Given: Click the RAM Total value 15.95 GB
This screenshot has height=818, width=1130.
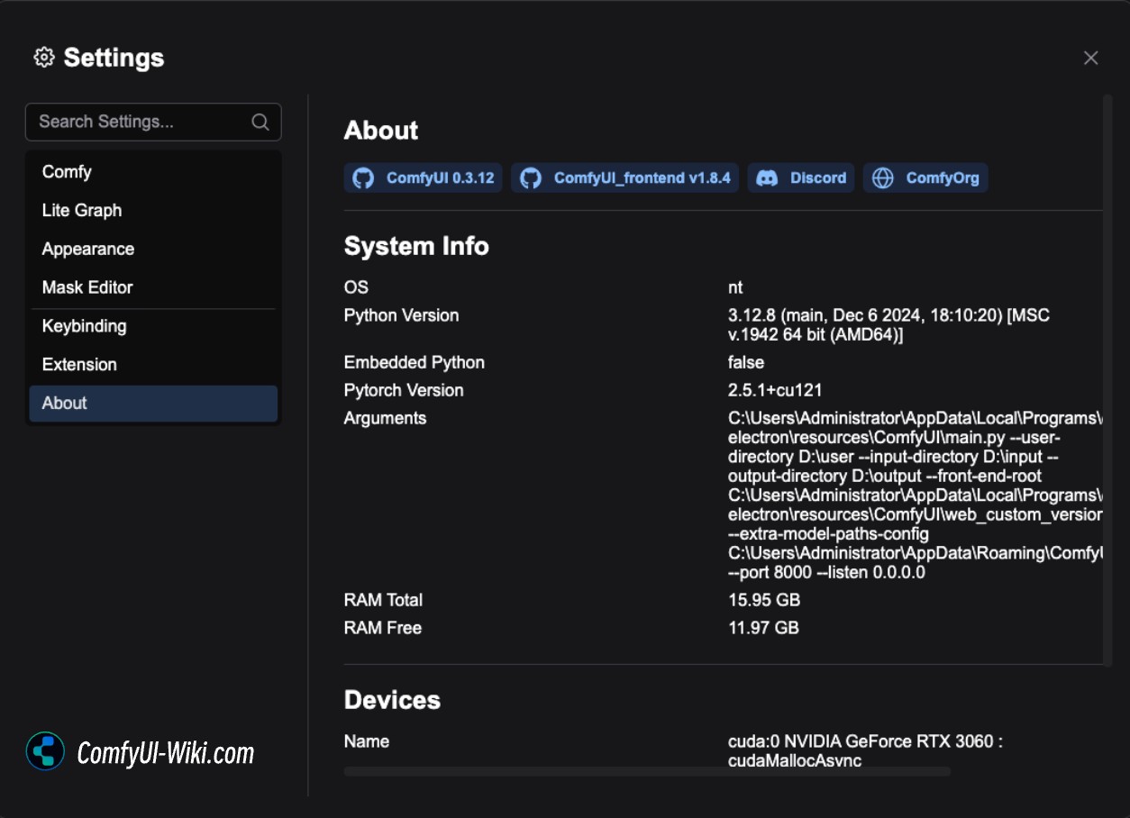Looking at the screenshot, I should [764, 600].
